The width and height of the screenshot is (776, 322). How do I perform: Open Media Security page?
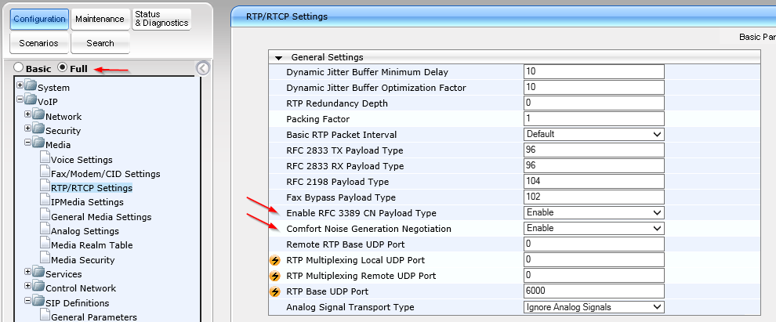[82, 260]
